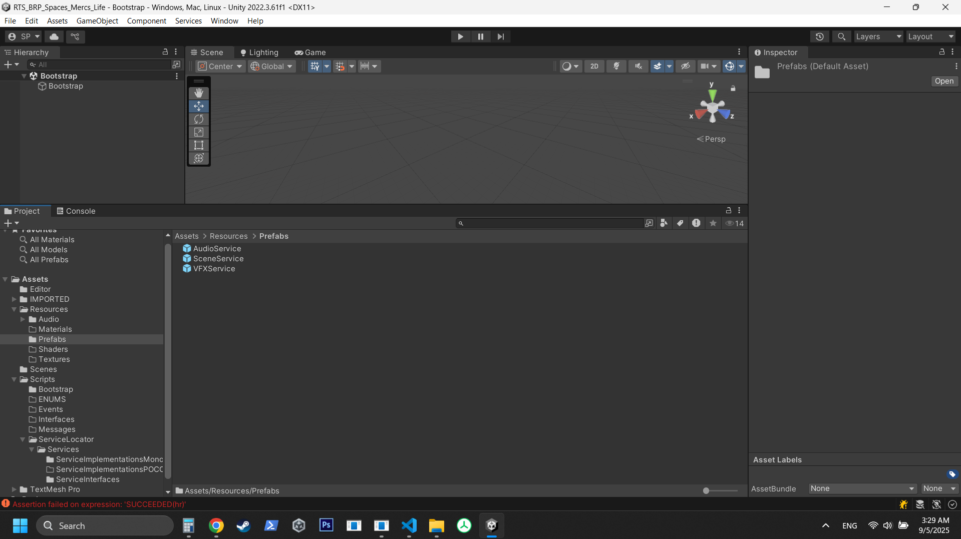961x539 pixels.
Task: Collapse the Bootstrap scene in Hierarchy
Action: [x=24, y=76]
